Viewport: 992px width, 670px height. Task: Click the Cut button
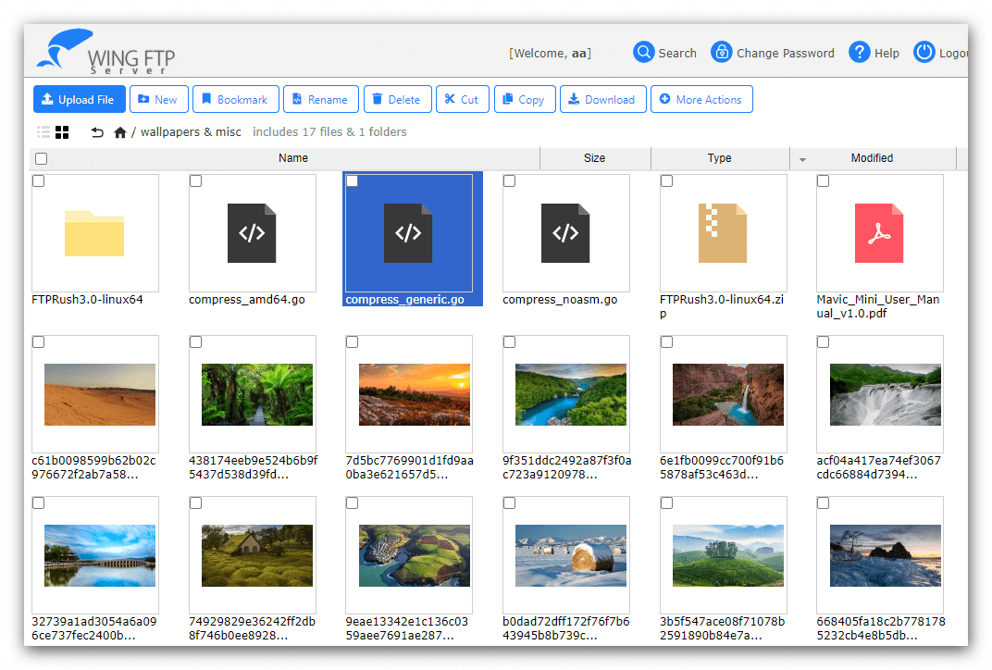click(463, 99)
